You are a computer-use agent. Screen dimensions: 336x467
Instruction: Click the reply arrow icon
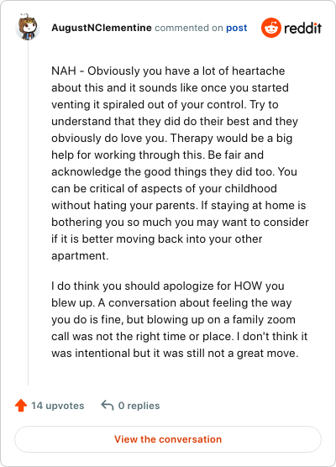coord(108,406)
